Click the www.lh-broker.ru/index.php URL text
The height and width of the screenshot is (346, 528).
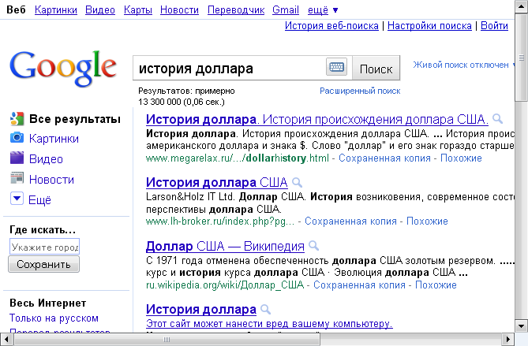(x=220, y=221)
